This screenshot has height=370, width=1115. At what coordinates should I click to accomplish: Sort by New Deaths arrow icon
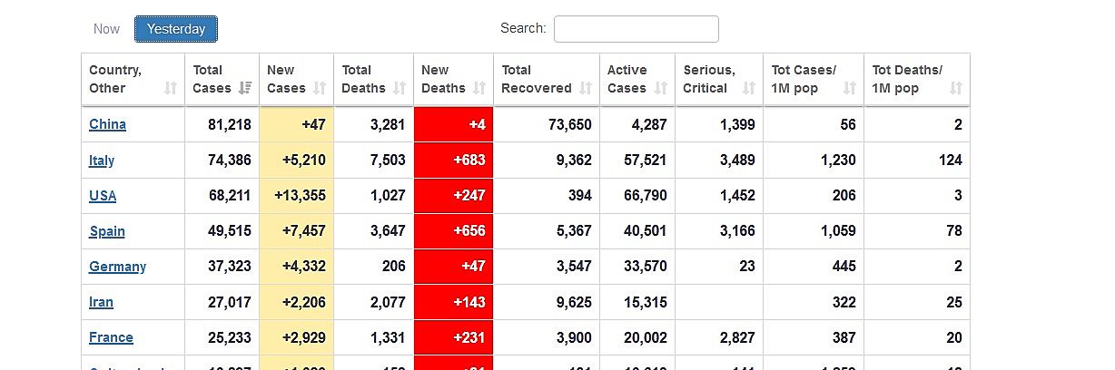[479, 88]
